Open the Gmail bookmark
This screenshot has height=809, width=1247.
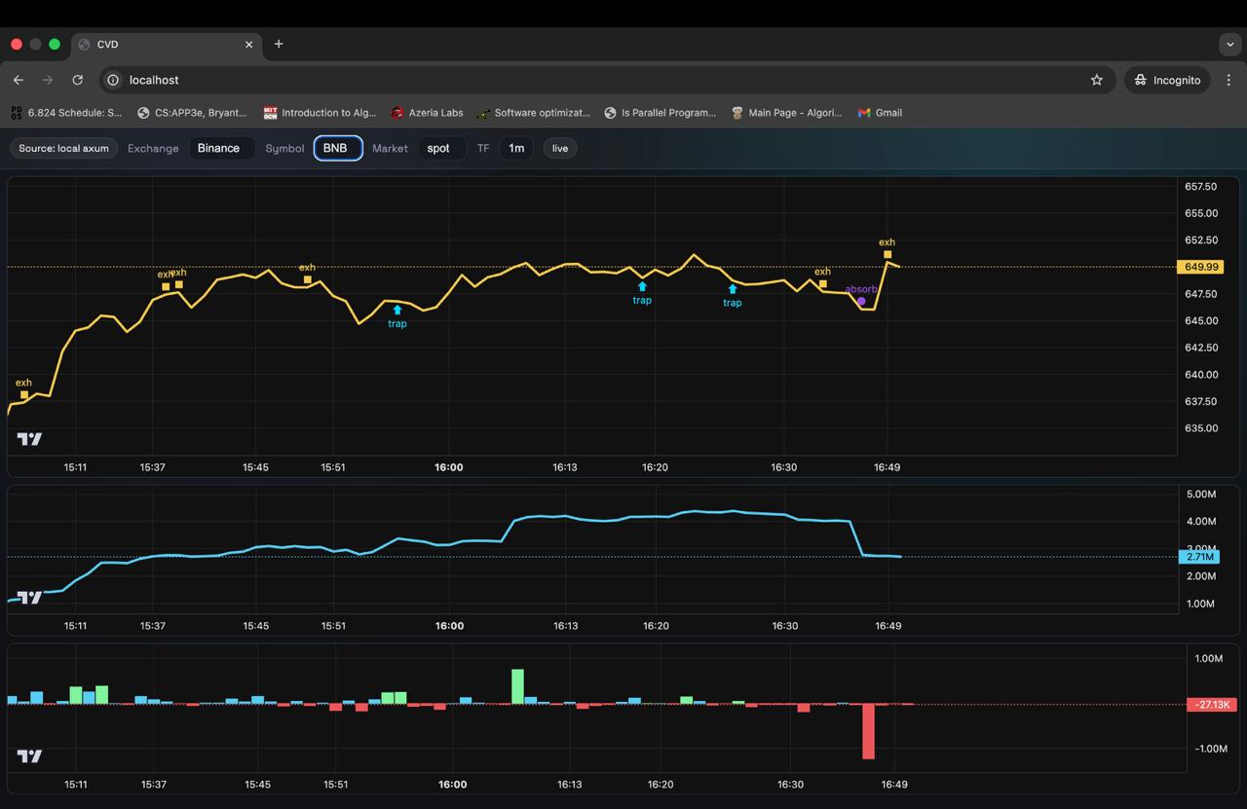pyautogui.click(x=880, y=113)
